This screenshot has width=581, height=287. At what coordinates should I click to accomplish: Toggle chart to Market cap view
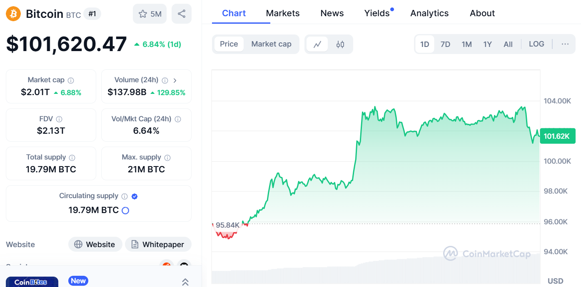point(271,44)
